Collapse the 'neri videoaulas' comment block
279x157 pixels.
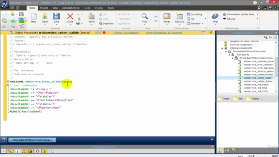[x=8, y=85]
